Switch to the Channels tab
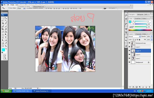 point(138,34)
